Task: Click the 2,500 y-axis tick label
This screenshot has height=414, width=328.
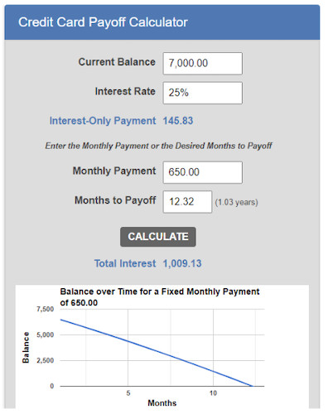Action: tap(46, 361)
